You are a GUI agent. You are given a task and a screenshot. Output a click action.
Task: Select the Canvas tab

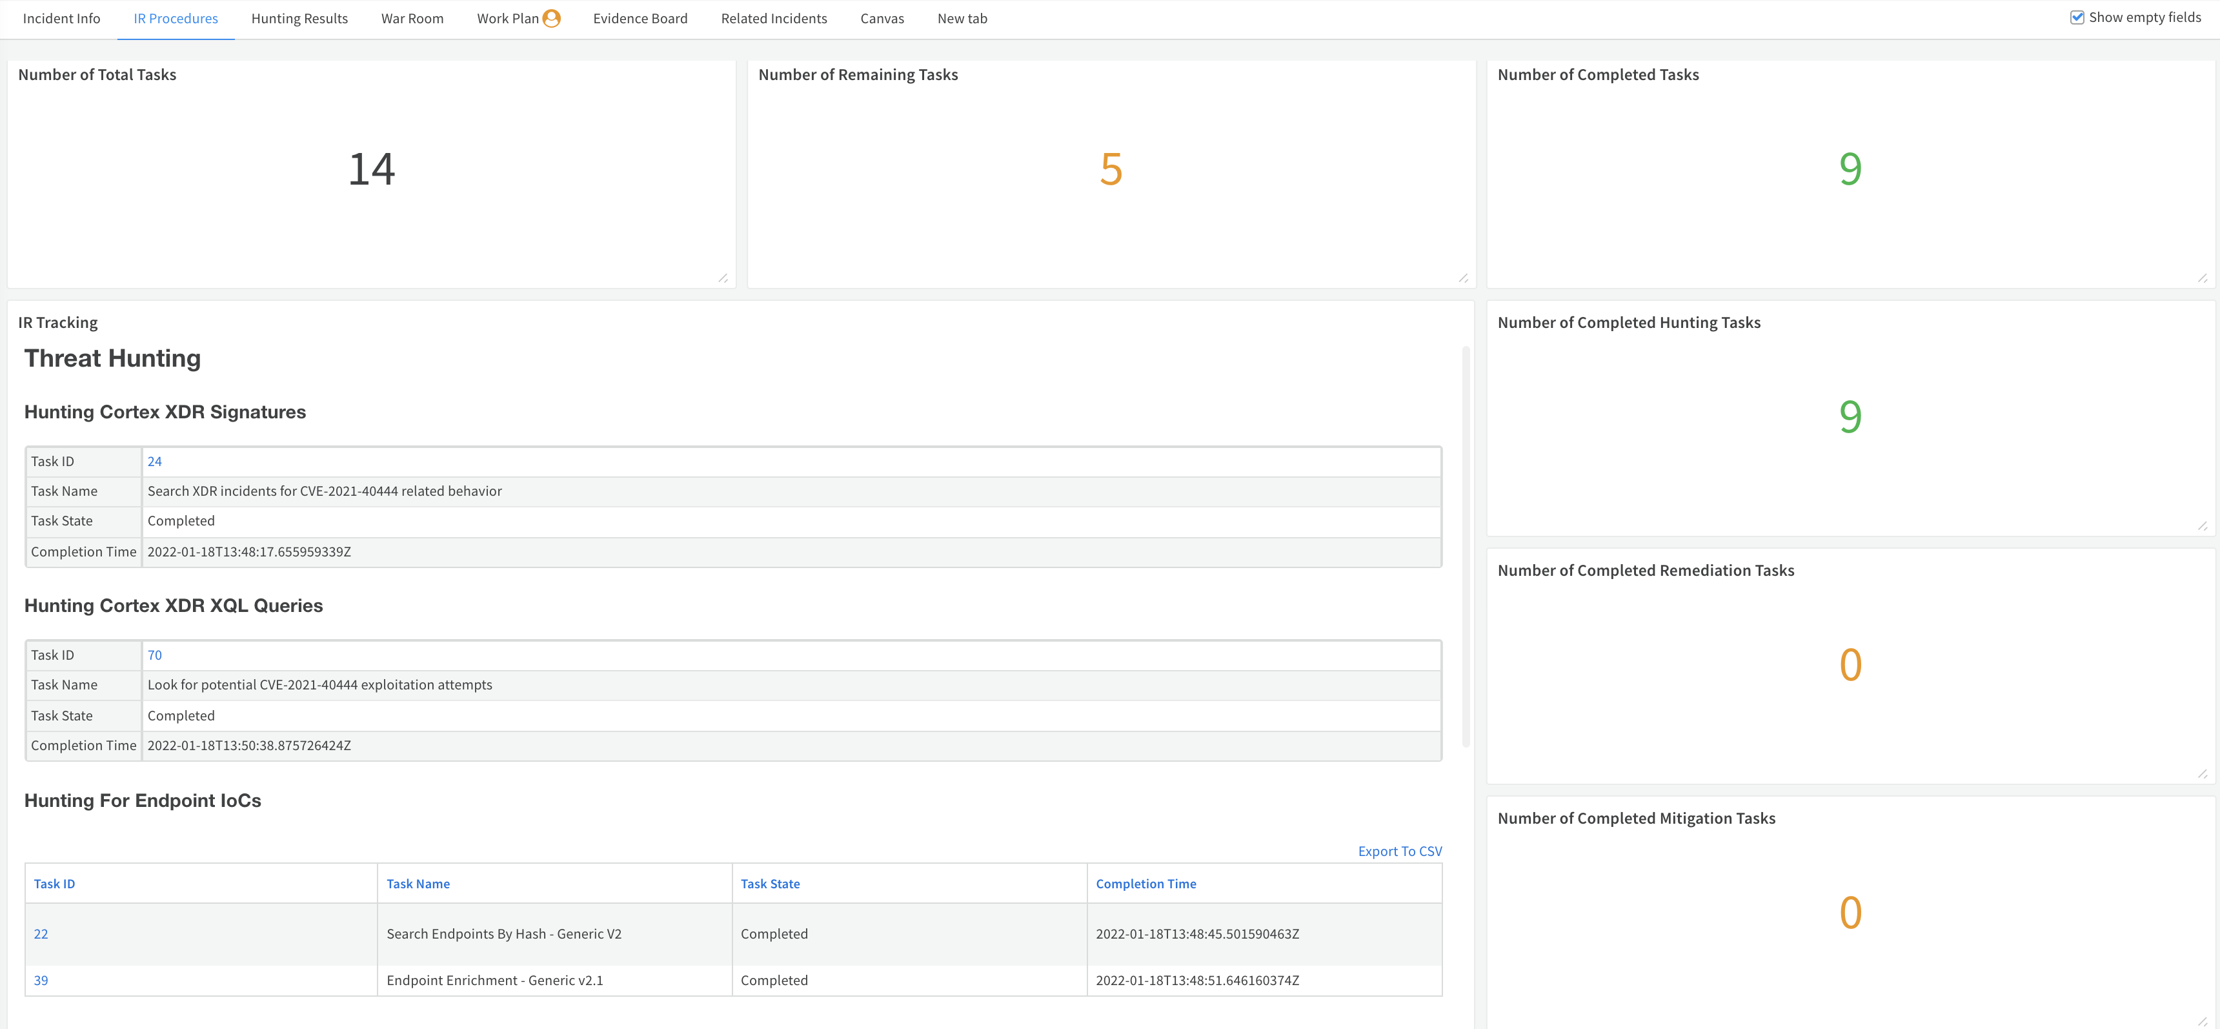[x=882, y=18]
